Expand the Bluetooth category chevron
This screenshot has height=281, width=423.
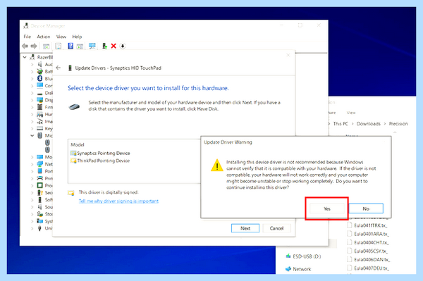[32, 79]
